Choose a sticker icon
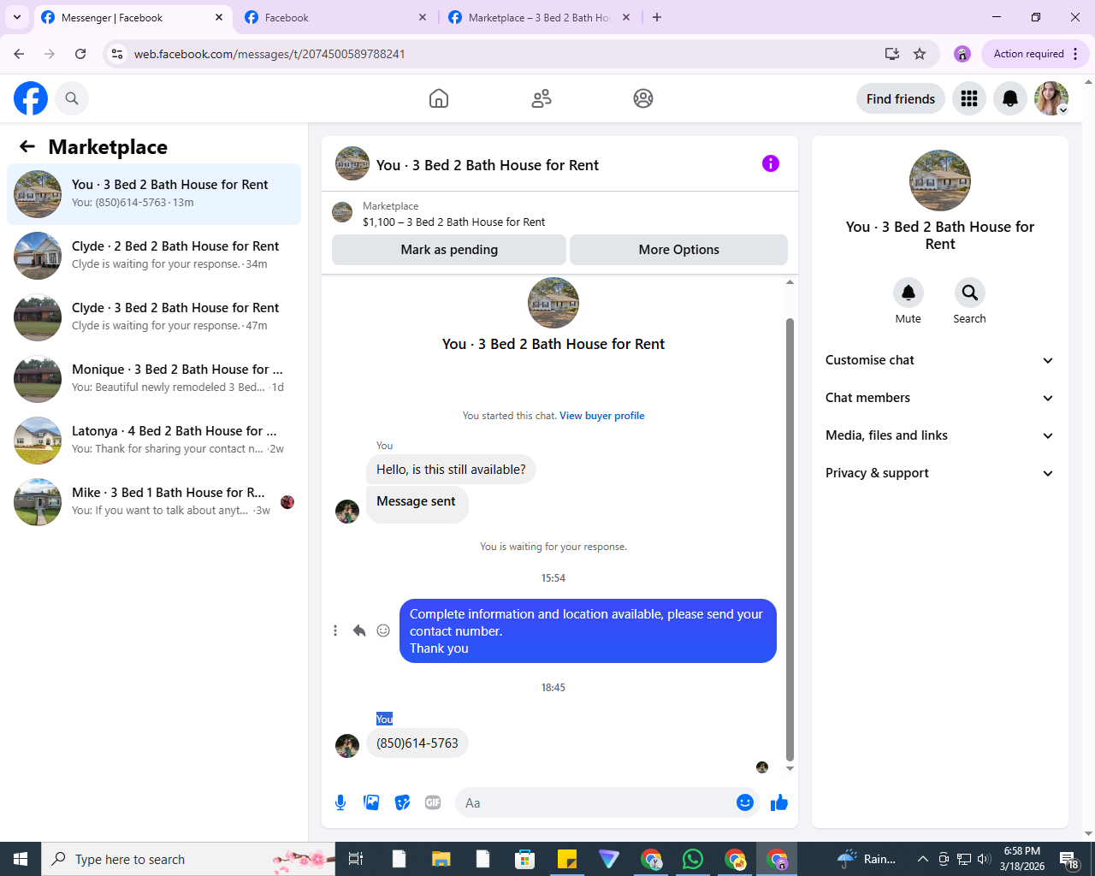This screenshot has height=876, width=1095. click(x=402, y=802)
